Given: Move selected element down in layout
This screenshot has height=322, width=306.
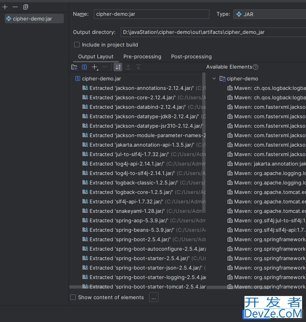Looking at the screenshot, I should [x=138, y=67].
